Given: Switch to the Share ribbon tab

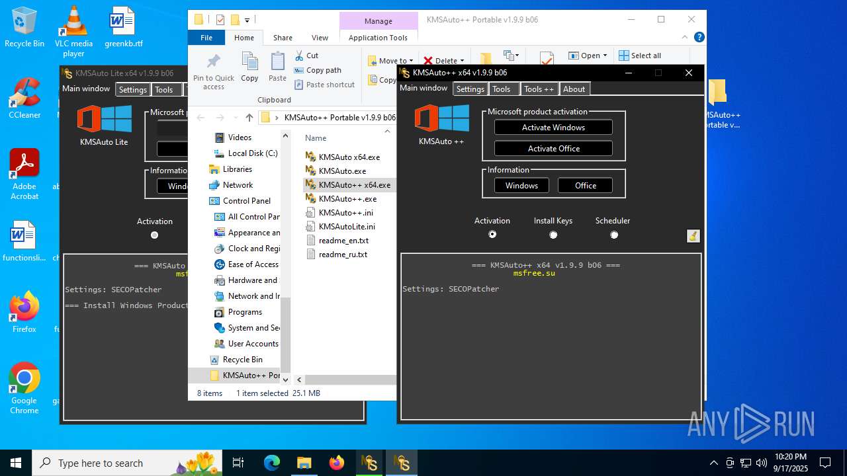Looking at the screenshot, I should 283,38.
